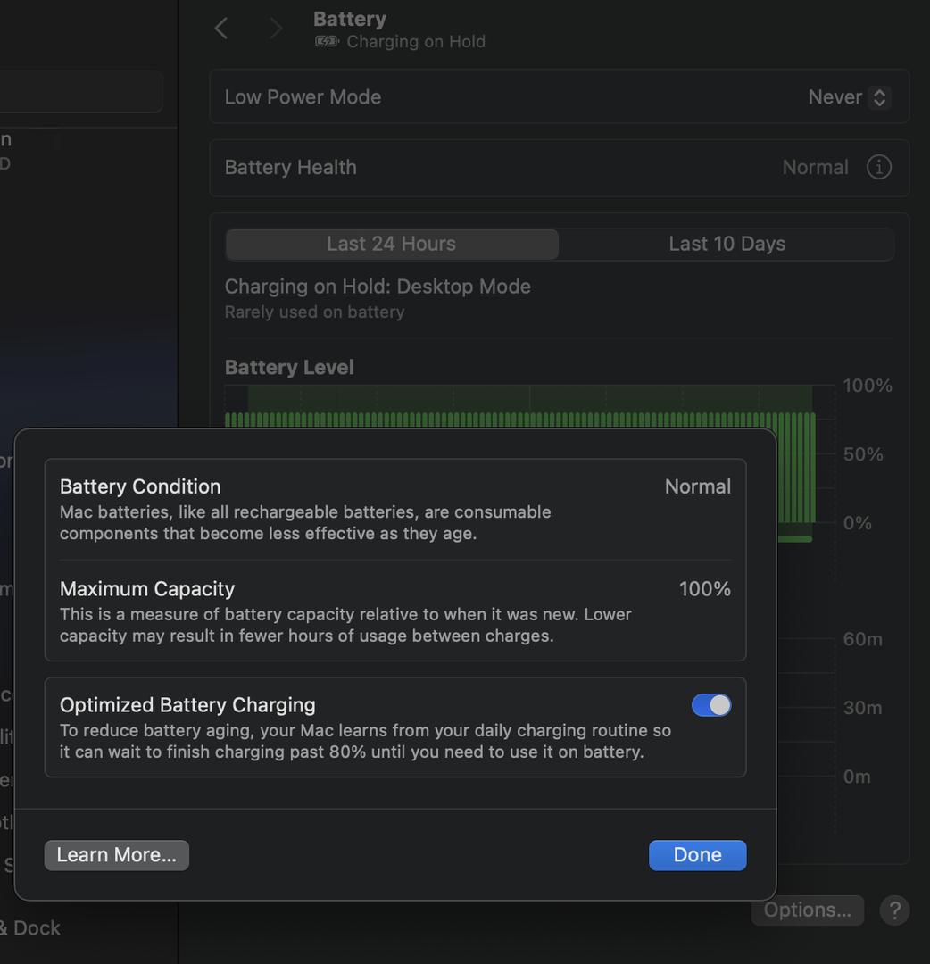Image resolution: width=930 pixels, height=964 pixels.
Task: Click the sidebar search field
Action: [80, 92]
